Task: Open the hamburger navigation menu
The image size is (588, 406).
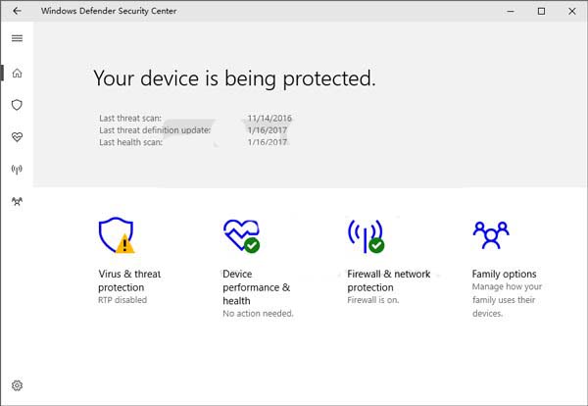Action: pos(17,38)
